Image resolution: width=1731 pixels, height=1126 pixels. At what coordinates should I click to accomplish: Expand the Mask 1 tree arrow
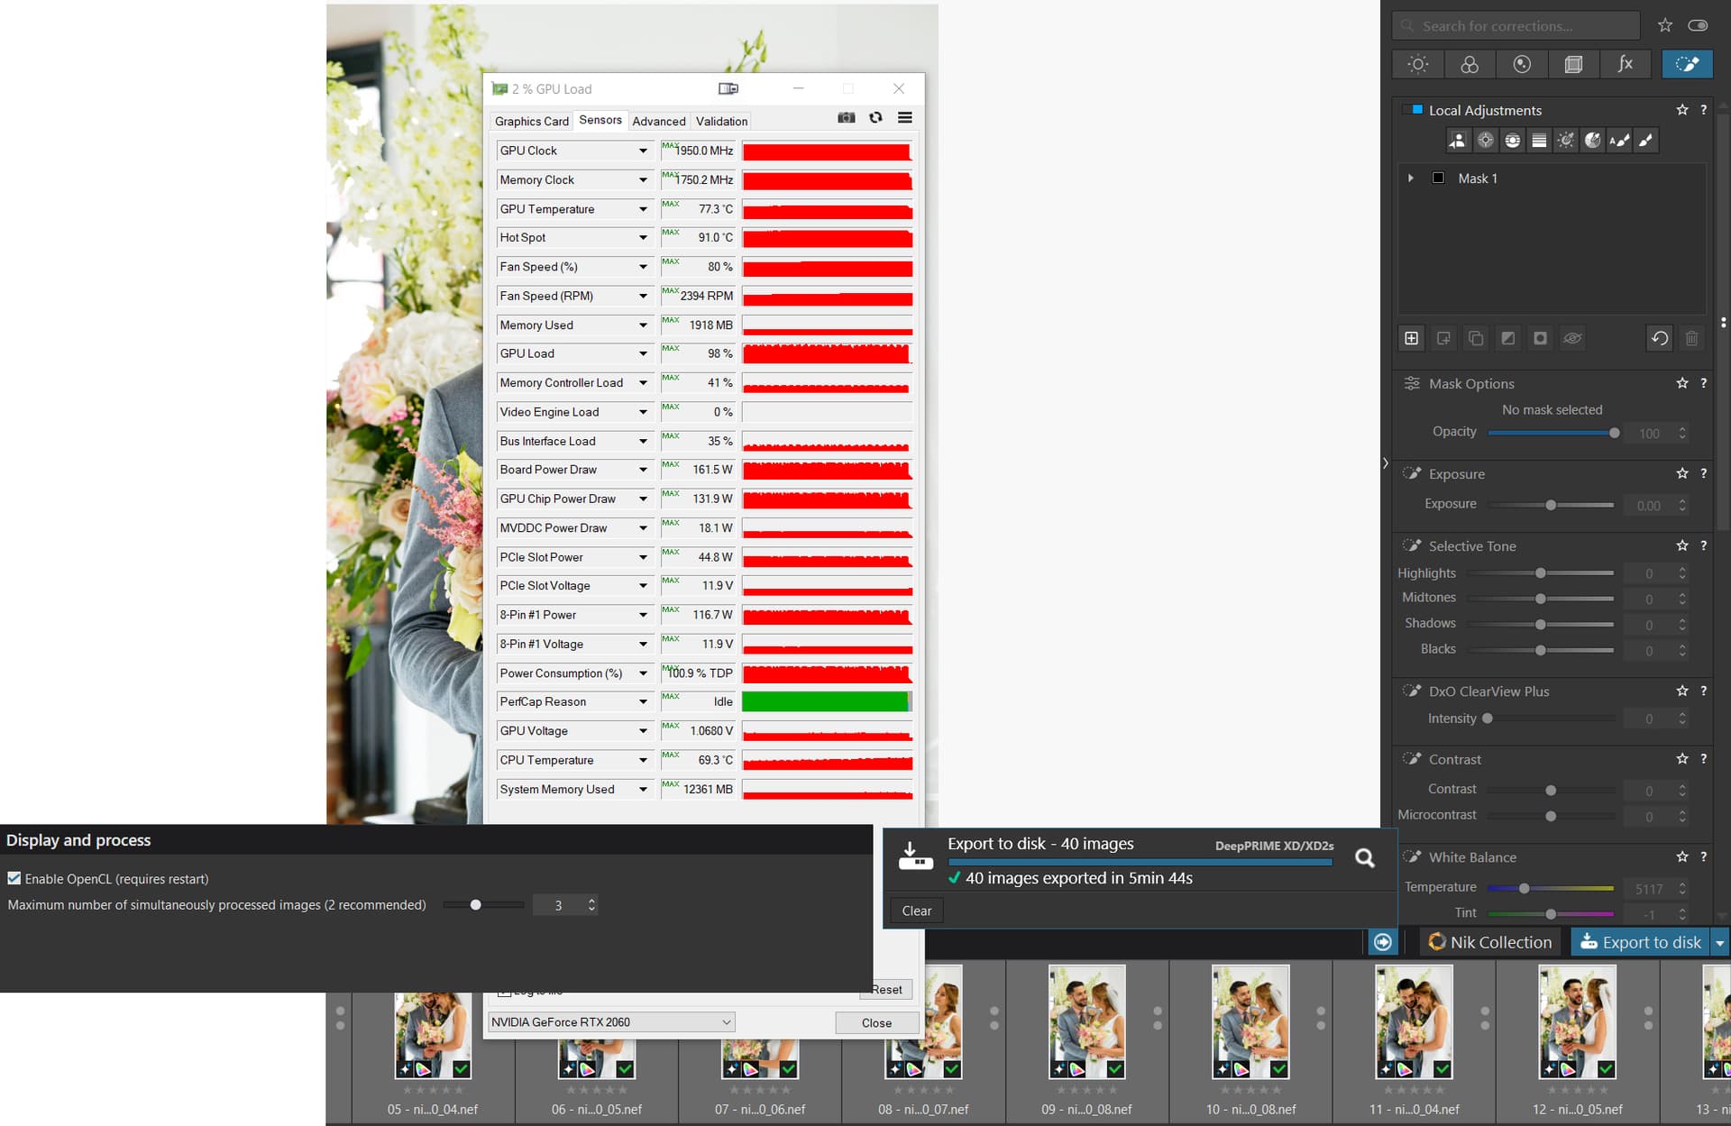pyautogui.click(x=1411, y=179)
